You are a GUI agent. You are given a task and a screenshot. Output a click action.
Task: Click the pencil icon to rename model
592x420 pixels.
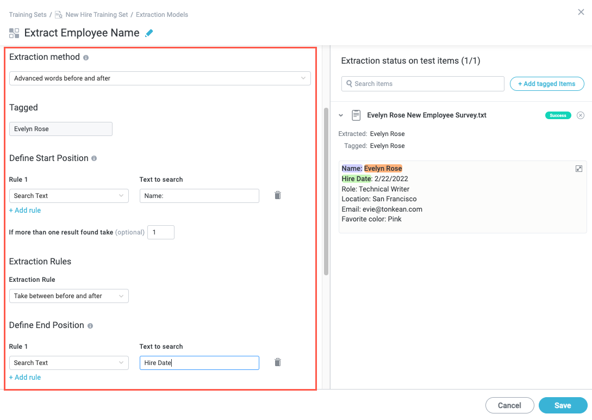(149, 33)
